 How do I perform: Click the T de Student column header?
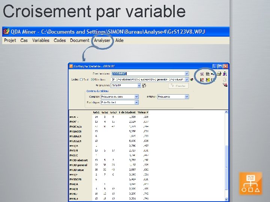pyautogui.click(x=127, y=112)
